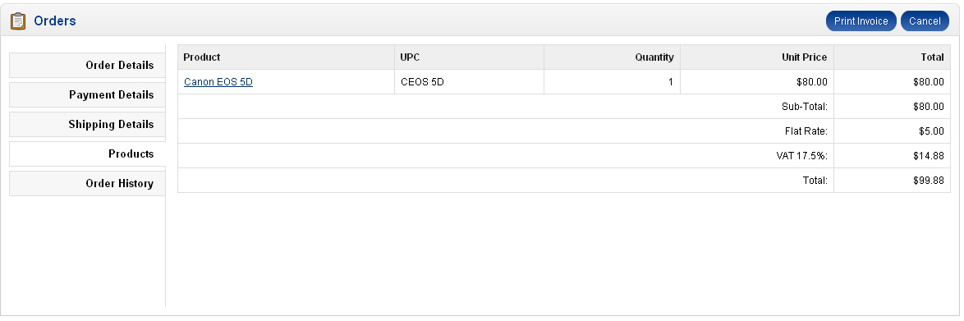Click the Flat Rate $5.00 value
The width and height of the screenshot is (964, 321).
pyautogui.click(x=931, y=131)
